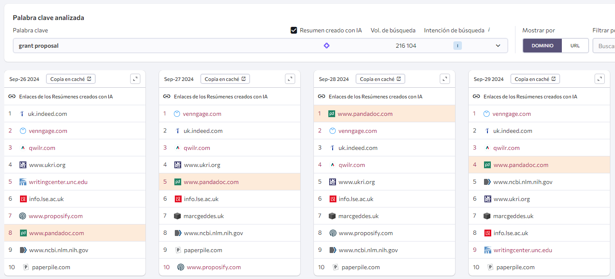The width and height of the screenshot is (615, 279).
Task: Click pandadoc favicon in Sep-26 column
Action: [x=23, y=233]
